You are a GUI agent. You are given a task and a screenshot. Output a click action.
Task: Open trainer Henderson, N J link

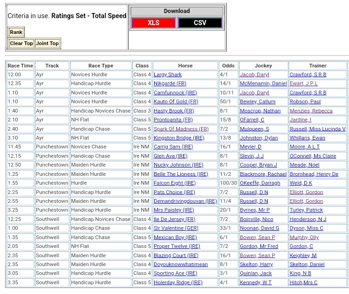pos(308,219)
